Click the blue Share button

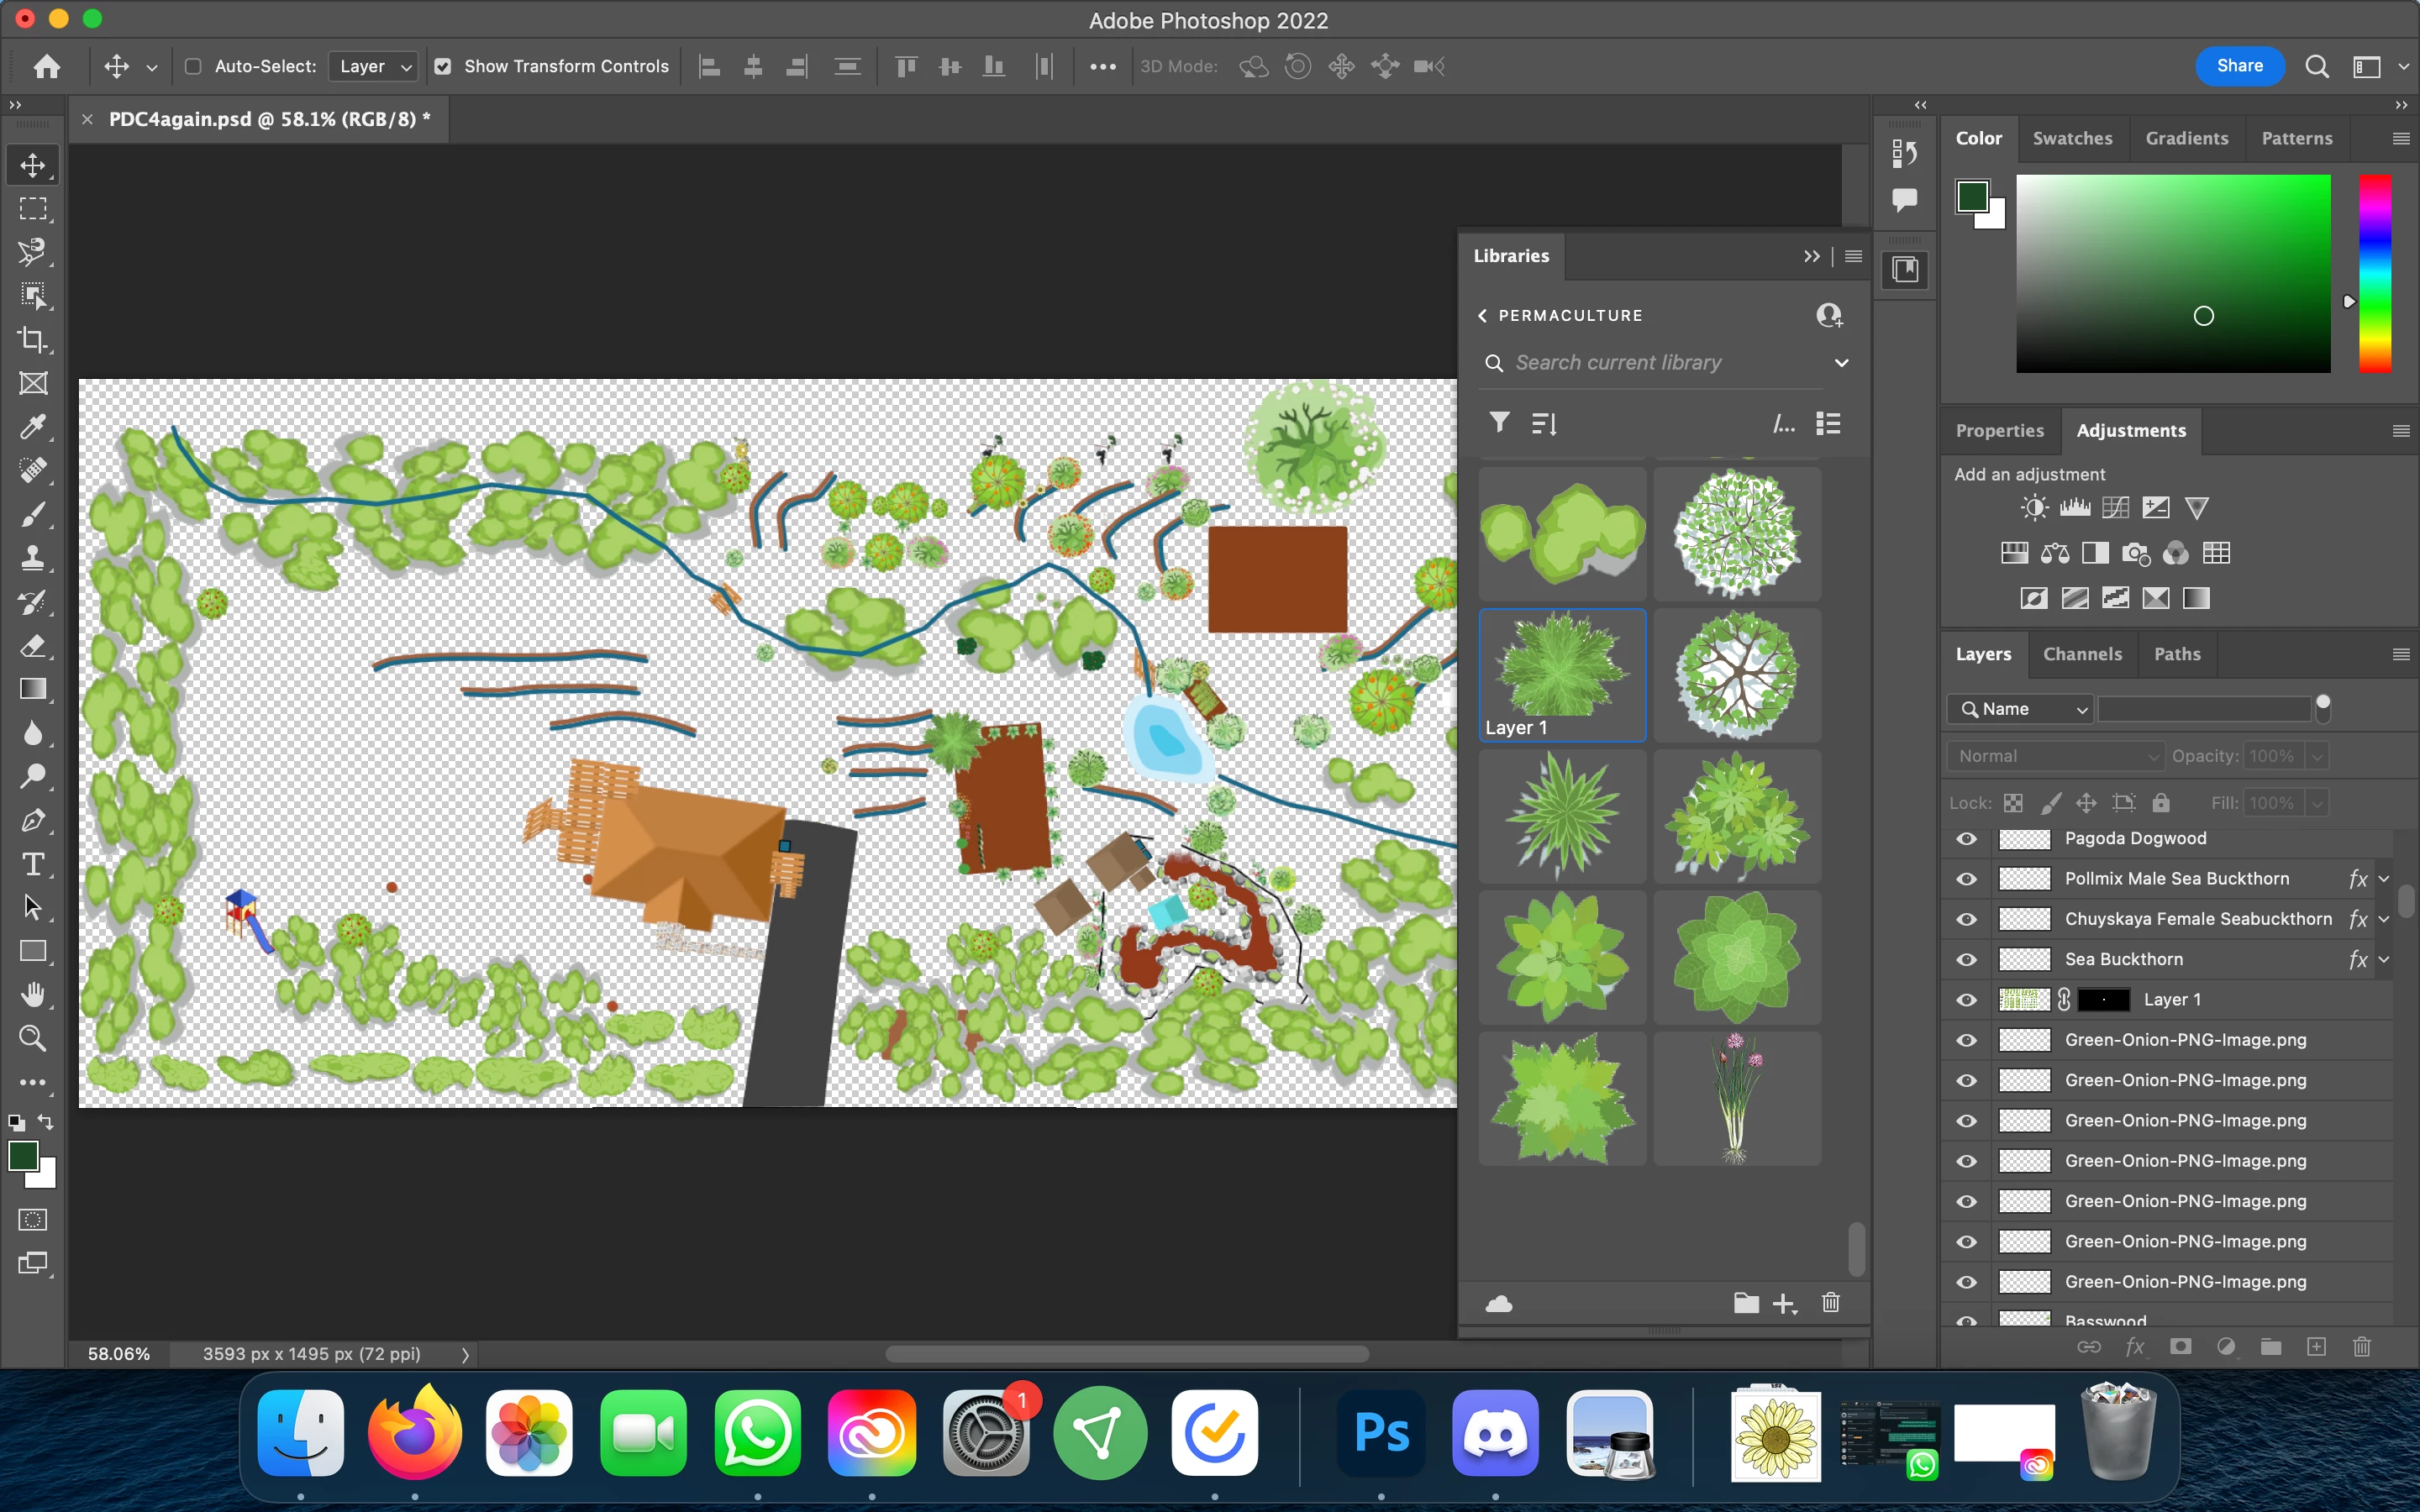2239,66
